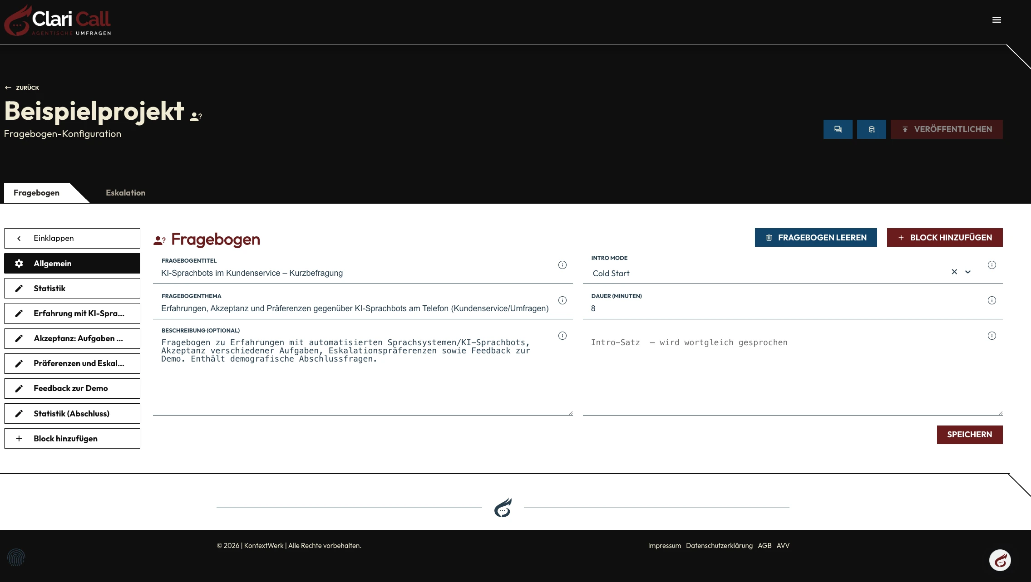1031x582 pixels.
Task: Open the Datenschutzerklärung footer link
Action: (x=719, y=546)
